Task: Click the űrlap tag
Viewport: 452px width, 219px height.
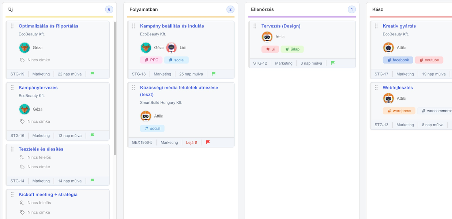Action: coord(292,49)
